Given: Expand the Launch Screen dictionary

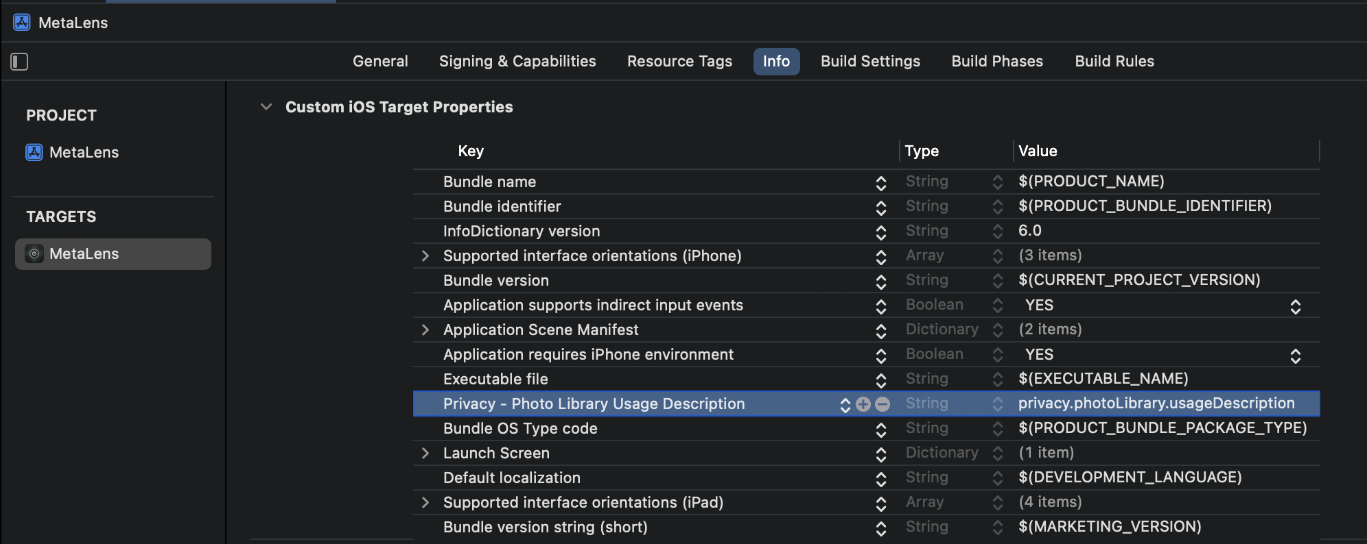Looking at the screenshot, I should tap(425, 454).
